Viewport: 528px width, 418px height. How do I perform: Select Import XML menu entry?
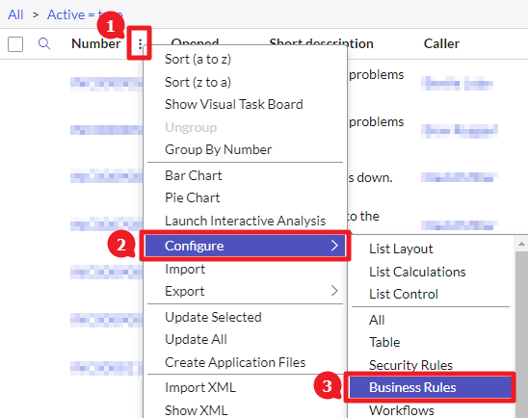click(x=200, y=387)
